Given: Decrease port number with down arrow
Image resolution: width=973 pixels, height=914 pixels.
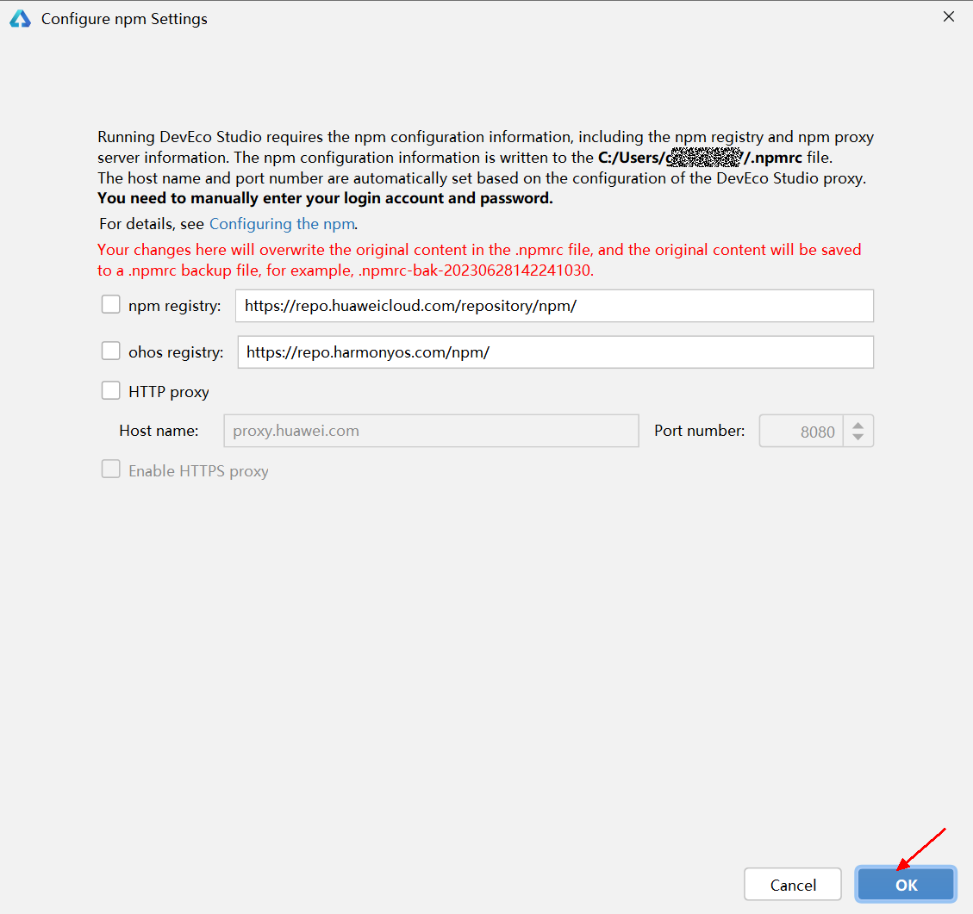Looking at the screenshot, I should [x=858, y=437].
